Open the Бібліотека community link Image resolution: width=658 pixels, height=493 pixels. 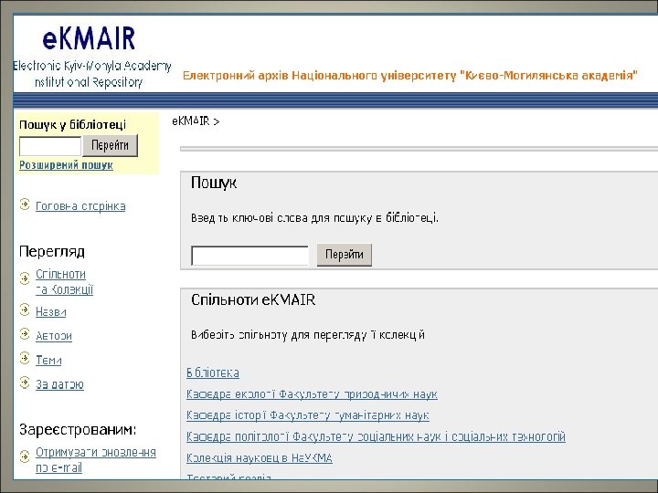click(213, 372)
